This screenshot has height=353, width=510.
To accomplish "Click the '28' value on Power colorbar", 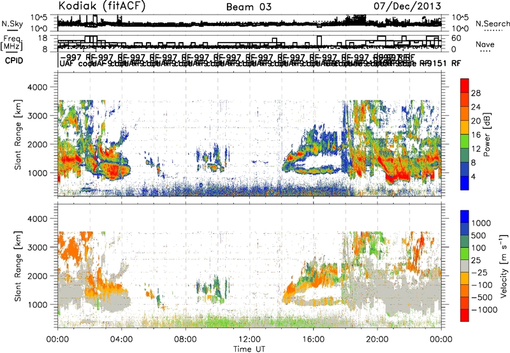I will [476, 93].
